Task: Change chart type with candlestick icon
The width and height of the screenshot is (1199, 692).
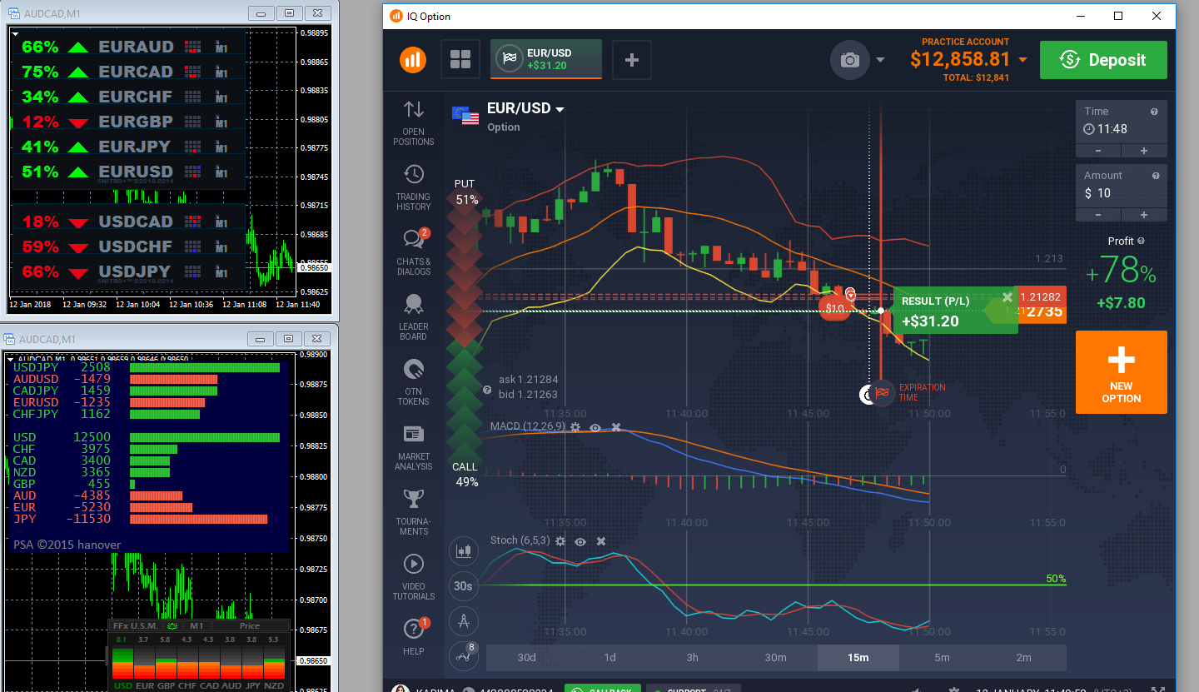Action: 464,550
